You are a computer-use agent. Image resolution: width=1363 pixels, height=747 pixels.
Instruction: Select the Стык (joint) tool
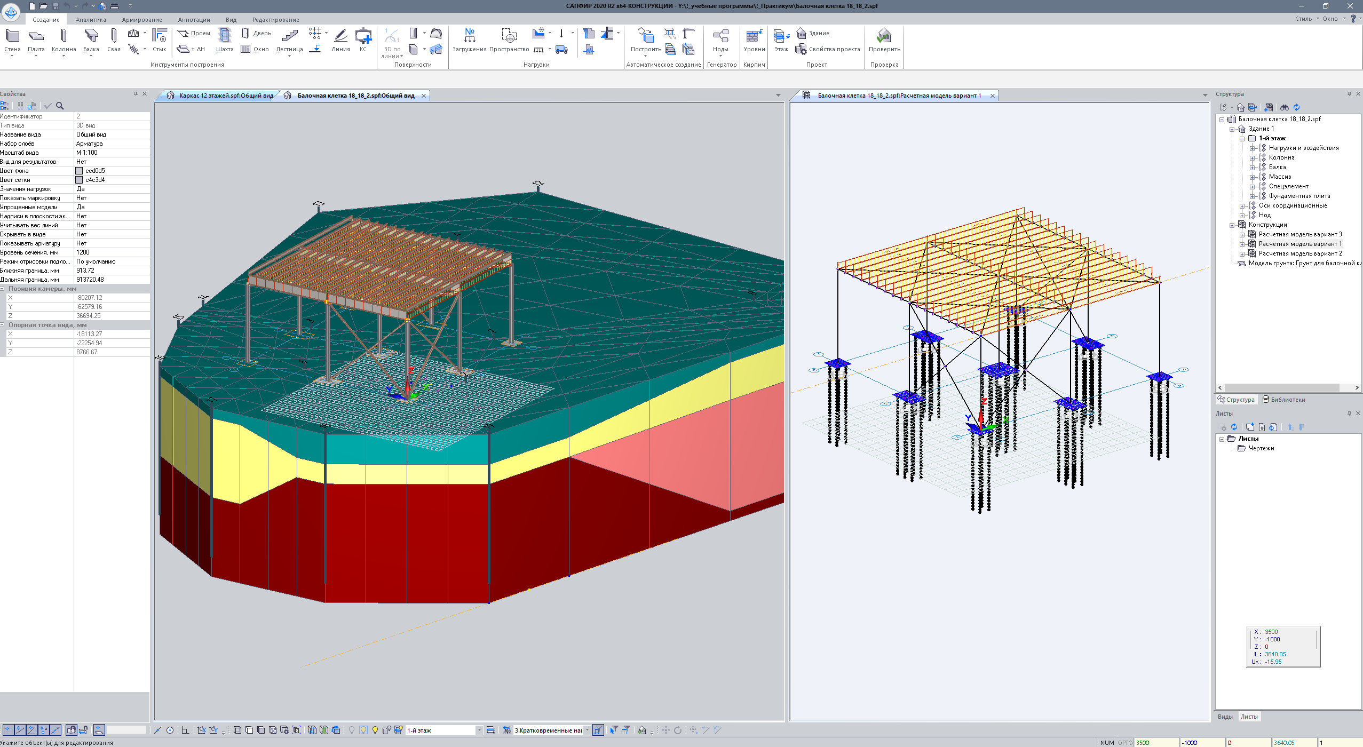(x=159, y=42)
